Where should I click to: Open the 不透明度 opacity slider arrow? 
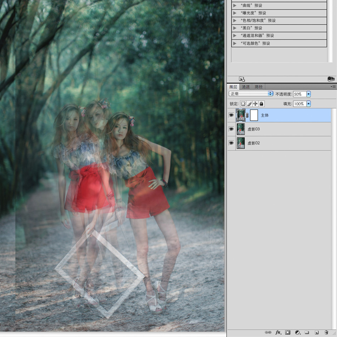point(309,94)
